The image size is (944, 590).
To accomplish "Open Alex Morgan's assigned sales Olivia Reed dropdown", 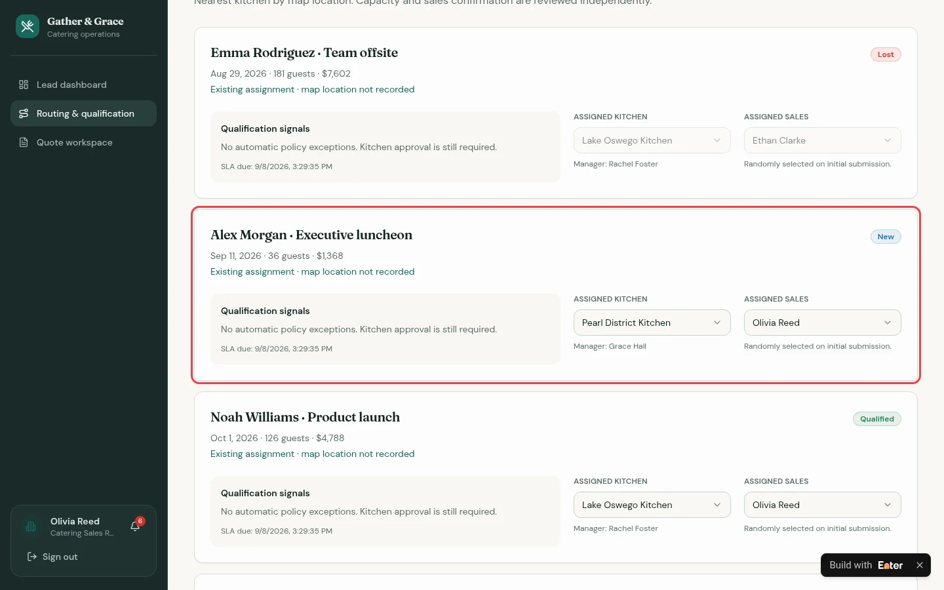I will [822, 323].
